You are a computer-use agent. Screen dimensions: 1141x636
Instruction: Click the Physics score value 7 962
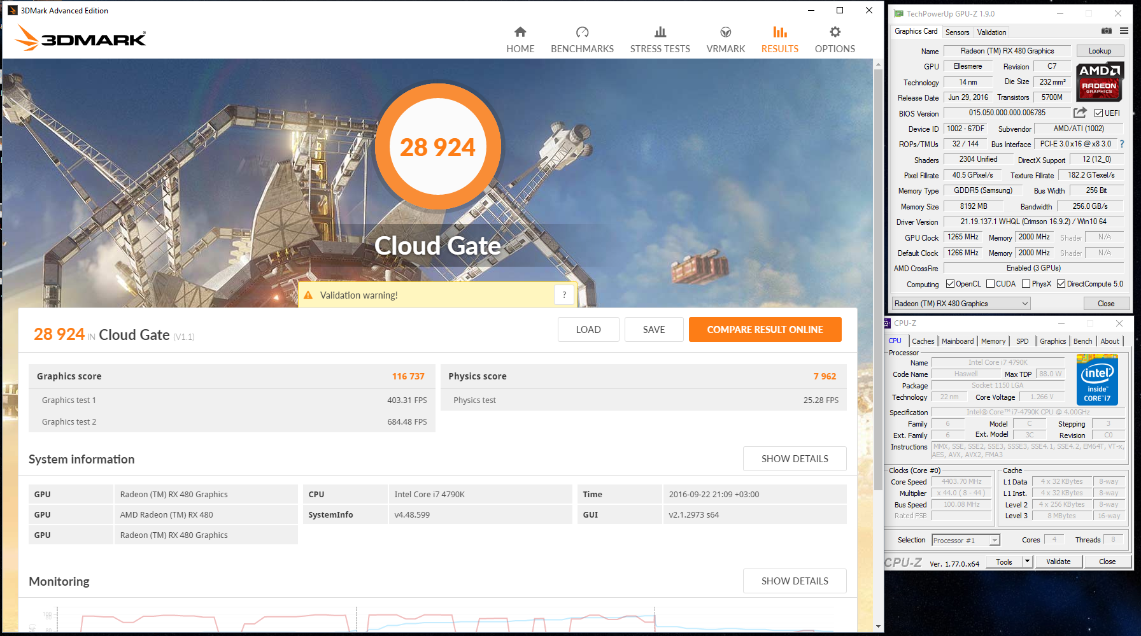click(825, 376)
